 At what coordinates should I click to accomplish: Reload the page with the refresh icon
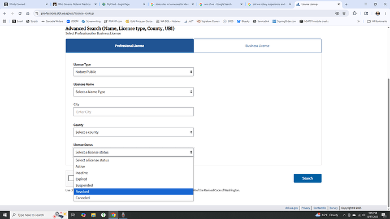coord(20,14)
